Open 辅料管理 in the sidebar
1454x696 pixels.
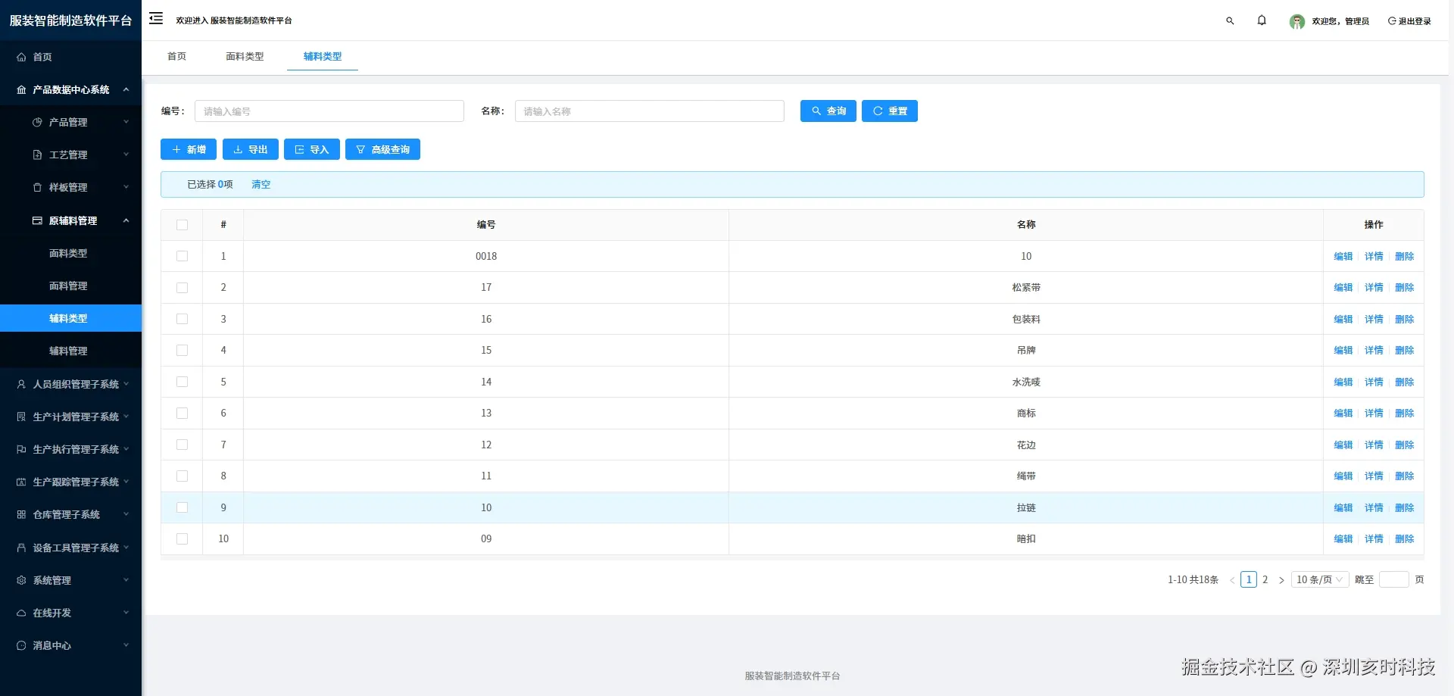(x=68, y=351)
